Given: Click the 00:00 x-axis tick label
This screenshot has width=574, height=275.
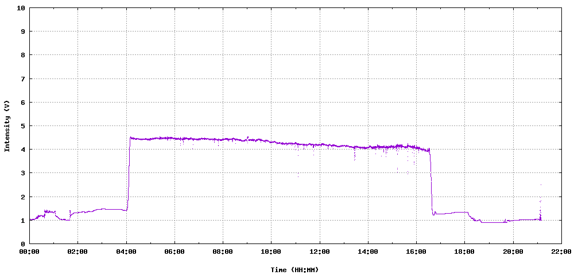Looking at the screenshot, I should (x=30, y=252).
